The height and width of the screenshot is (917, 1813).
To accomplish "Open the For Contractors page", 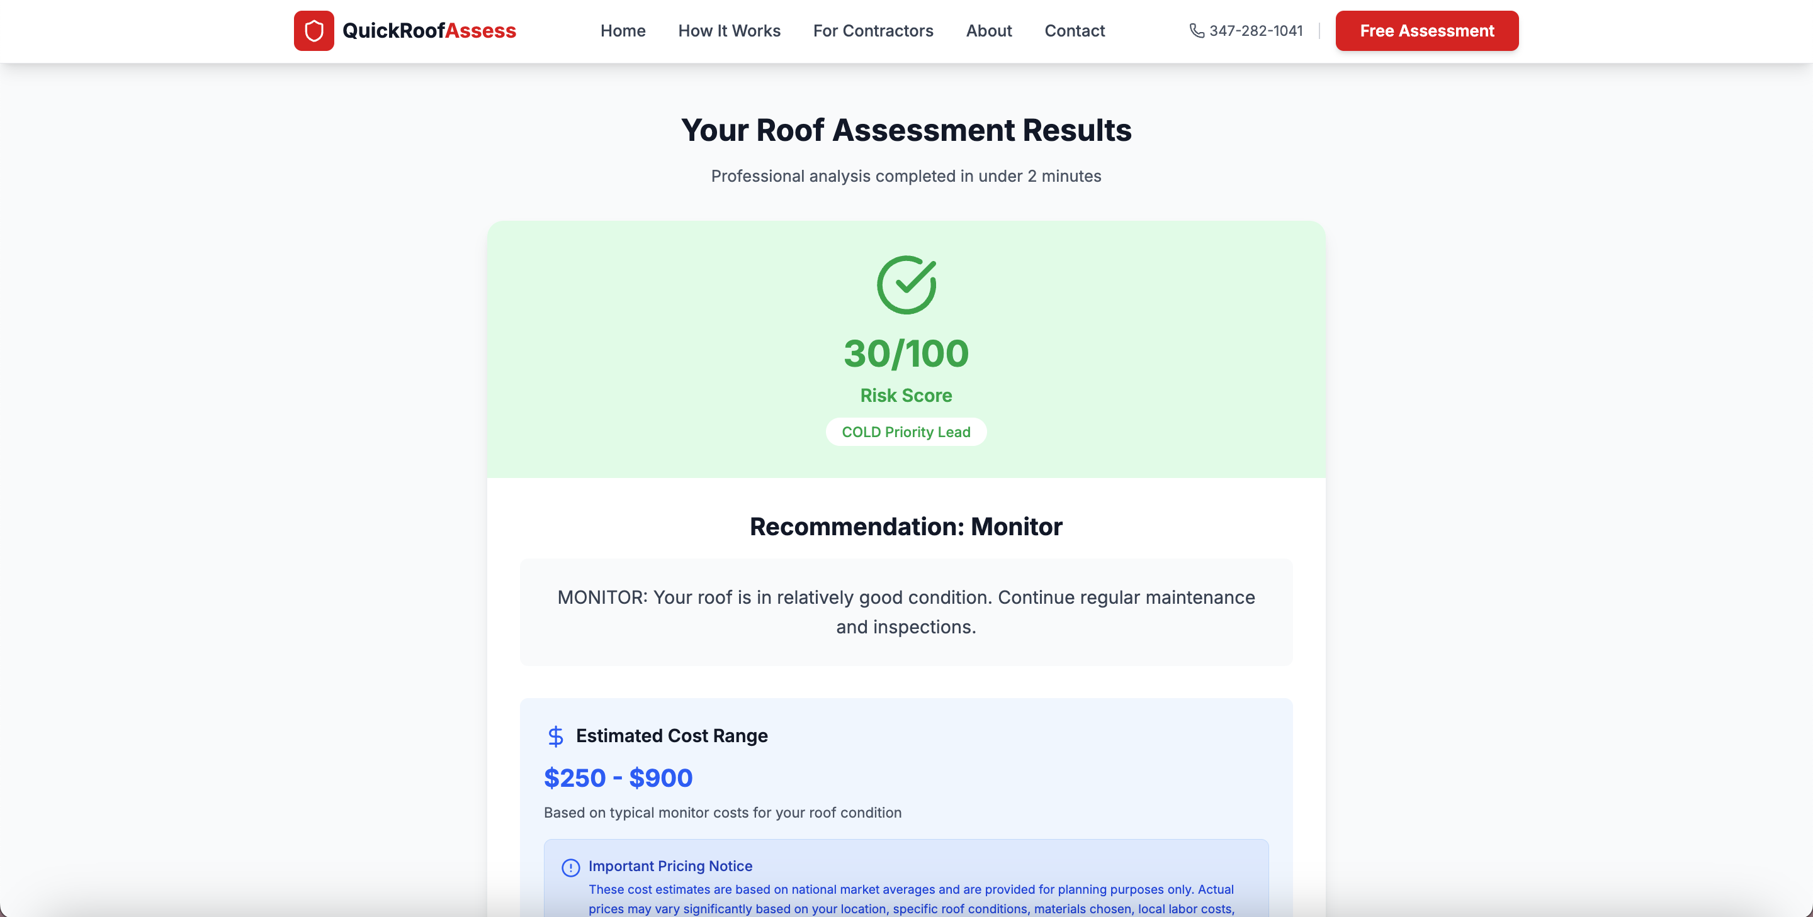I will pyautogui.click(x=873, y=30).
